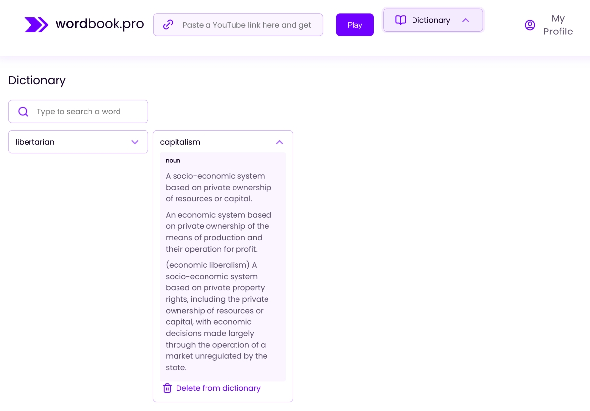
Task: Click the open book icon beside Dictionary
Action: point(401,20)
